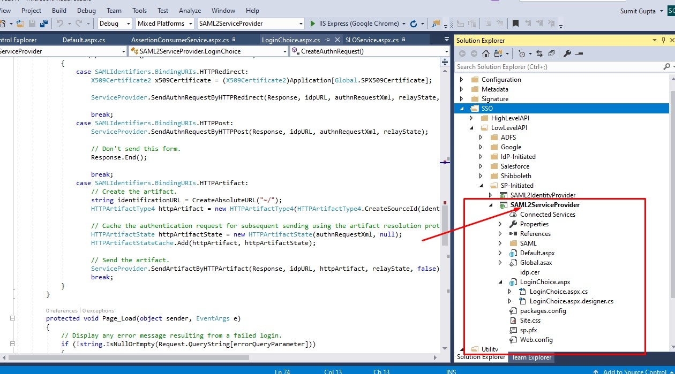This screenshot has height=374, width=675.
Task: Click the 0 exceptions CodeLens link
Action: [98, 310]
